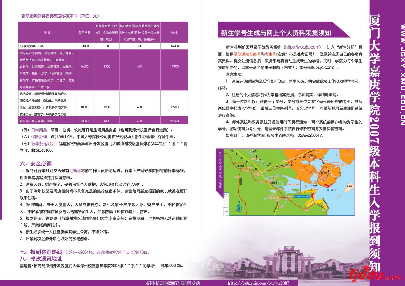Click the 七、报到咨询热线 heading

click(x=42, y=252)
